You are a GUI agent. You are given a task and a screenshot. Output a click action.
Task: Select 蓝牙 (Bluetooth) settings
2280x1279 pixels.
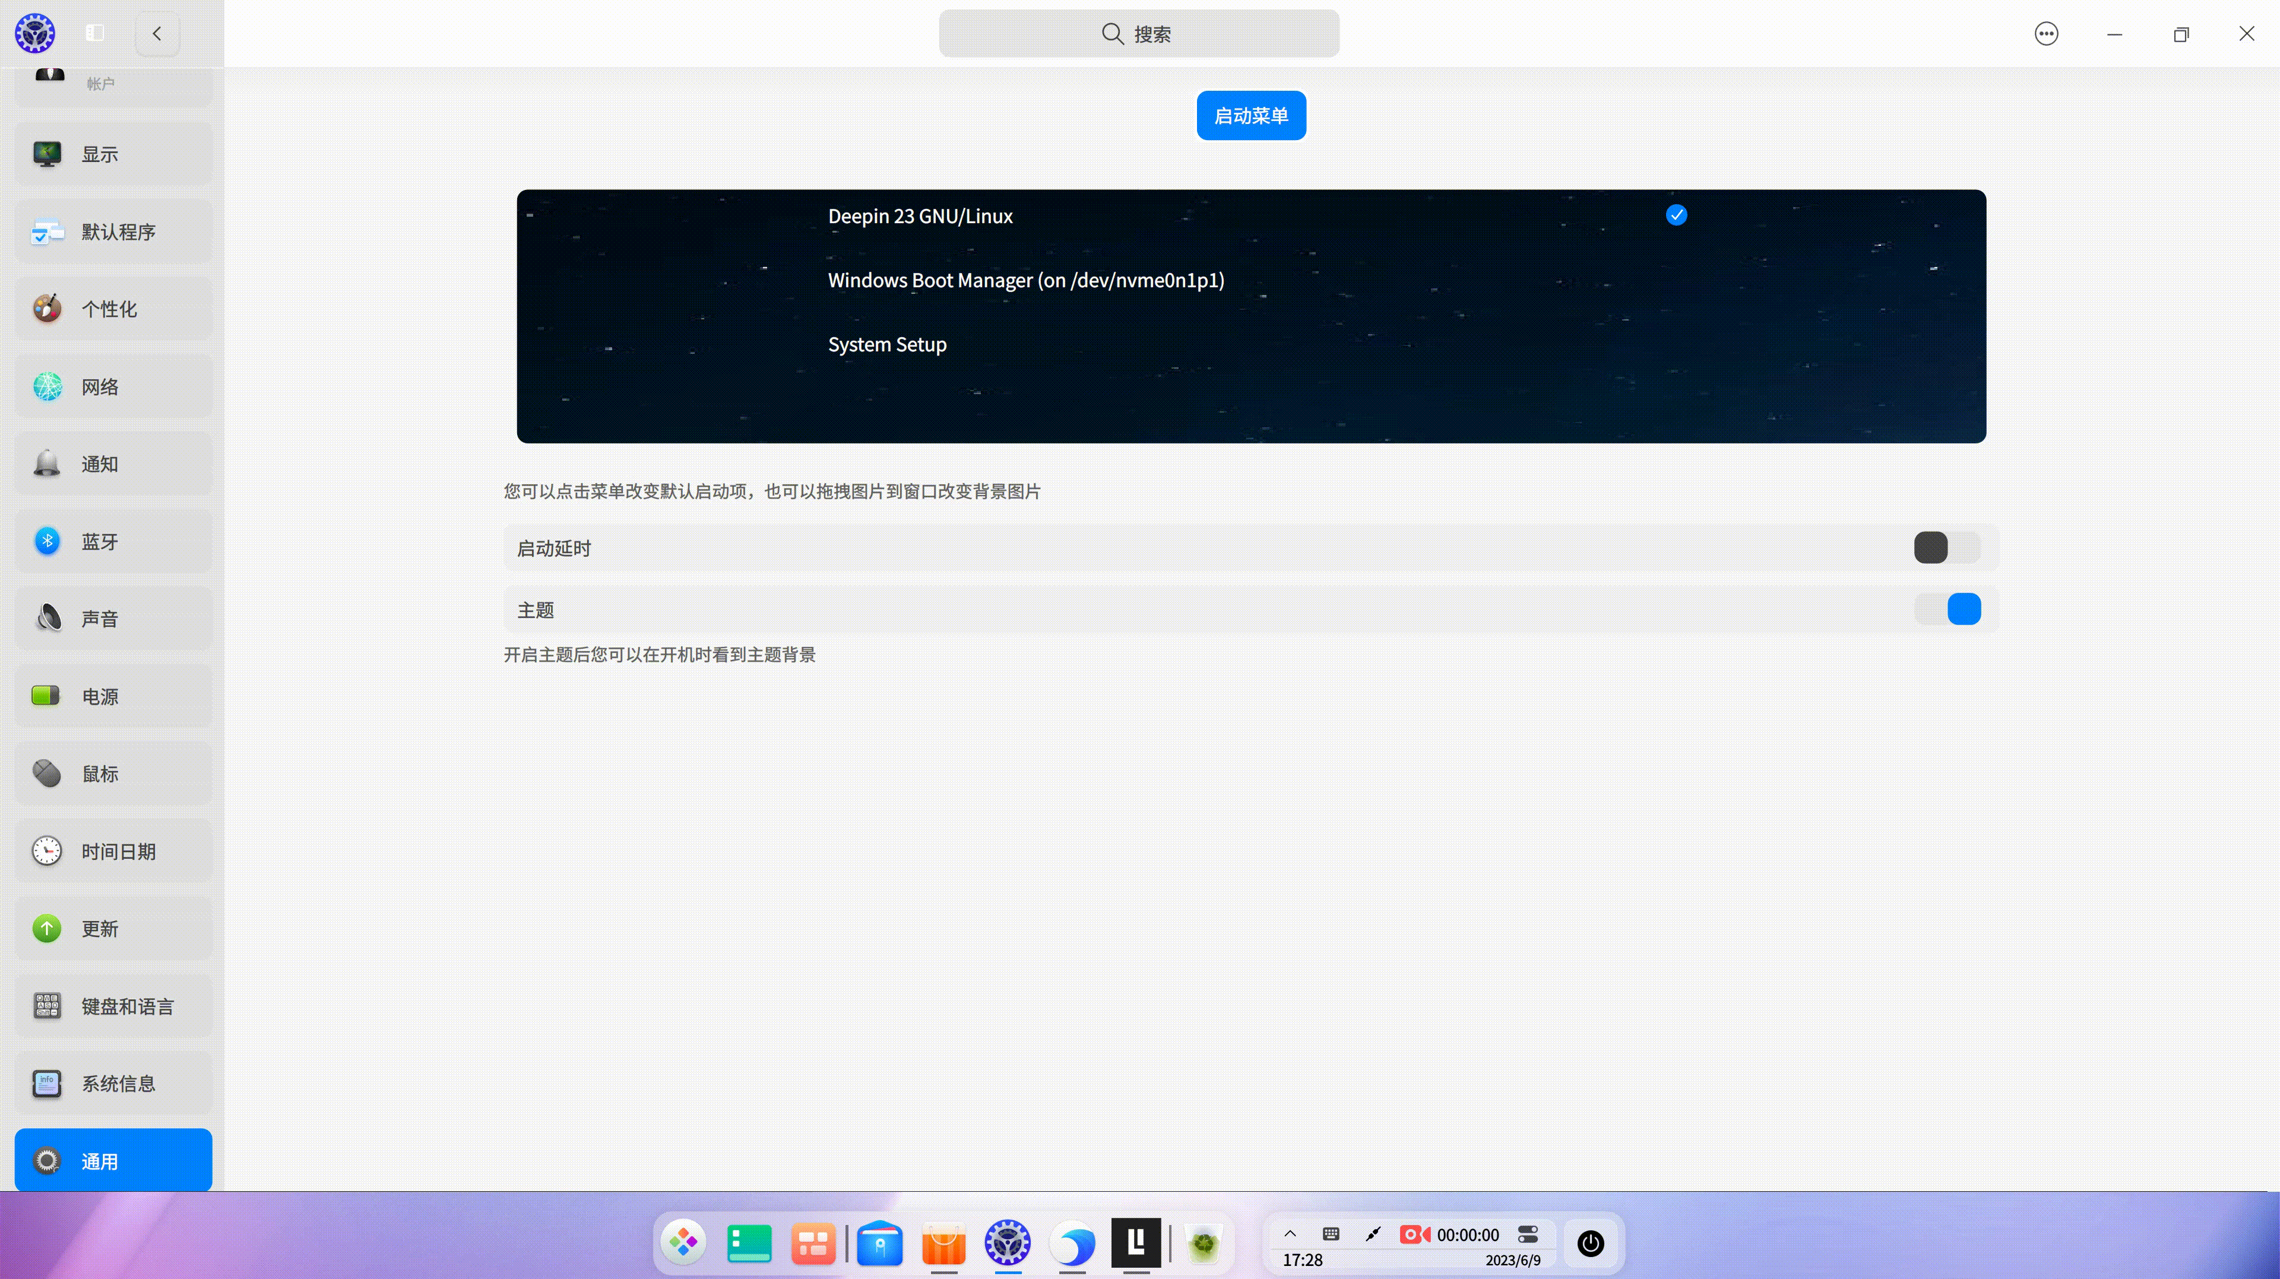[x=112, y=541]
